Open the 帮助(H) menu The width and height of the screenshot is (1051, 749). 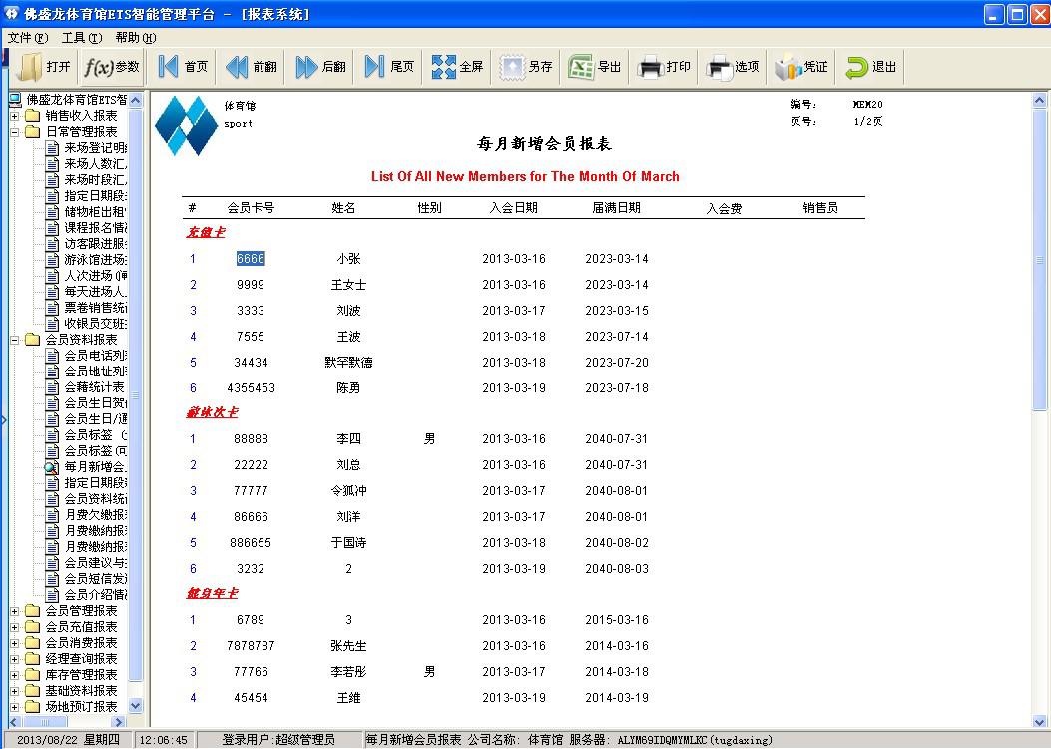pos(136,38)
